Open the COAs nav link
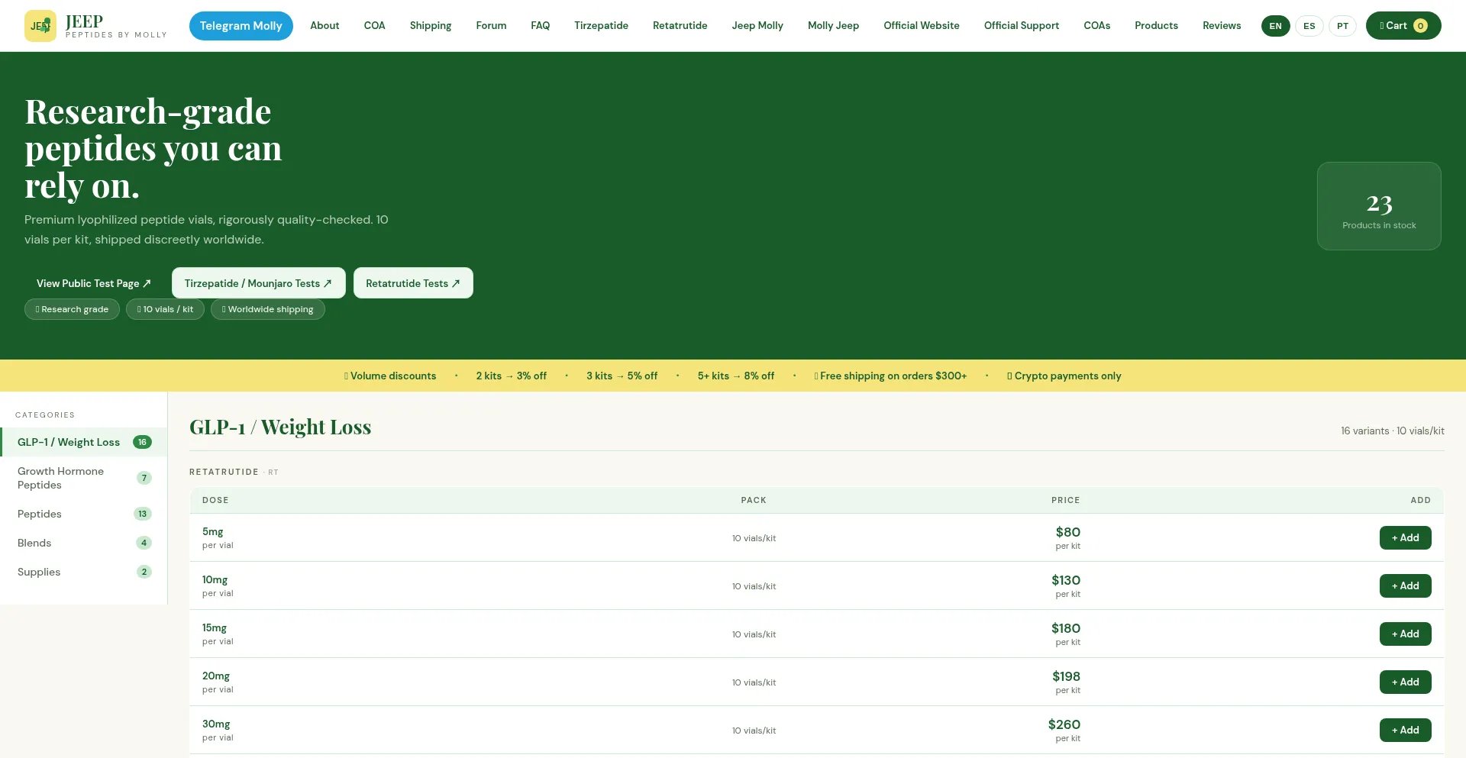 (x=1097, y=26)
